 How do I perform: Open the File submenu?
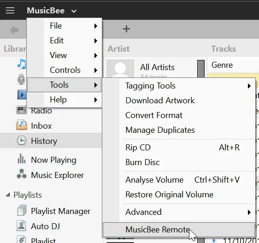64,26
